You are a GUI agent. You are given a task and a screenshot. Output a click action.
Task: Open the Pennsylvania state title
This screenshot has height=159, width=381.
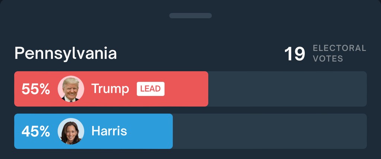pyautogui.click(x=65, y=54)
